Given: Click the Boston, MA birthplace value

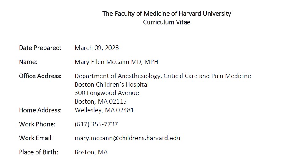Looking at the screenshot, I should coord(91,152).
